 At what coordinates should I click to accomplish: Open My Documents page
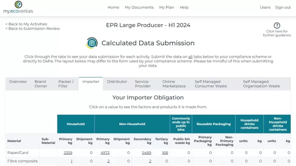tap(139, 7)
